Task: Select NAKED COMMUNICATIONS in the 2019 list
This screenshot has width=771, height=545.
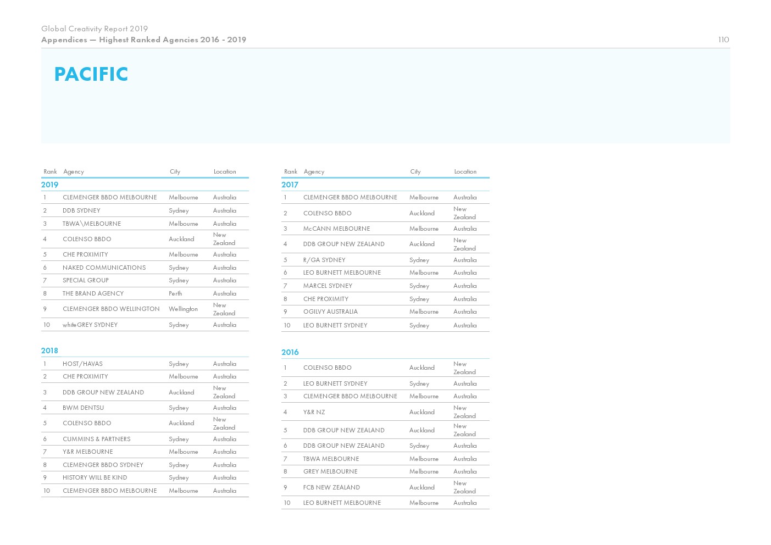Action: (104, 268)
